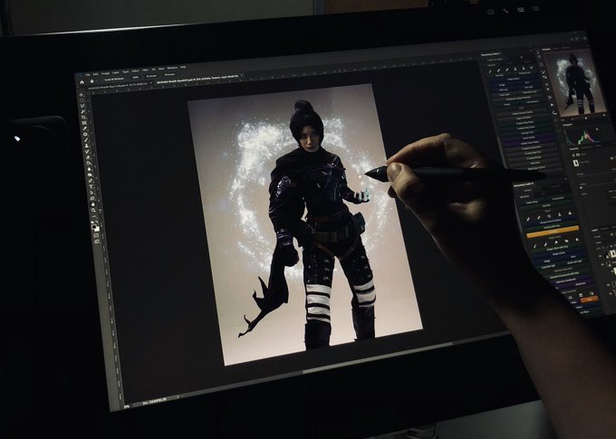Viewport: 616px width, 439px height.
Task: Select the Elliptical Marquee tool
Action: tap(82, 100)
